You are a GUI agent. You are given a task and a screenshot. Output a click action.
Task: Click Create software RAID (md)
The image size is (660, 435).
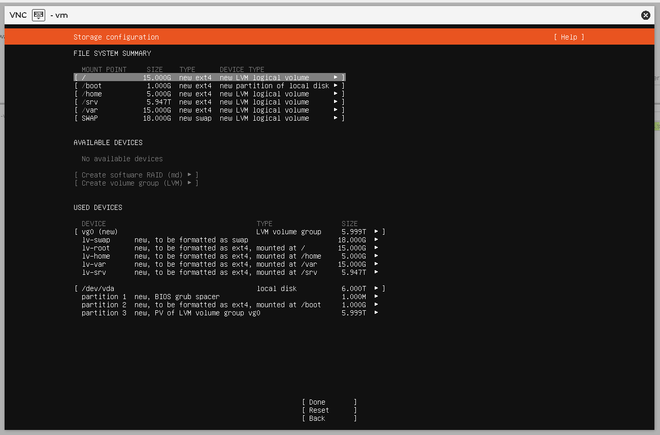click(136, 175)
